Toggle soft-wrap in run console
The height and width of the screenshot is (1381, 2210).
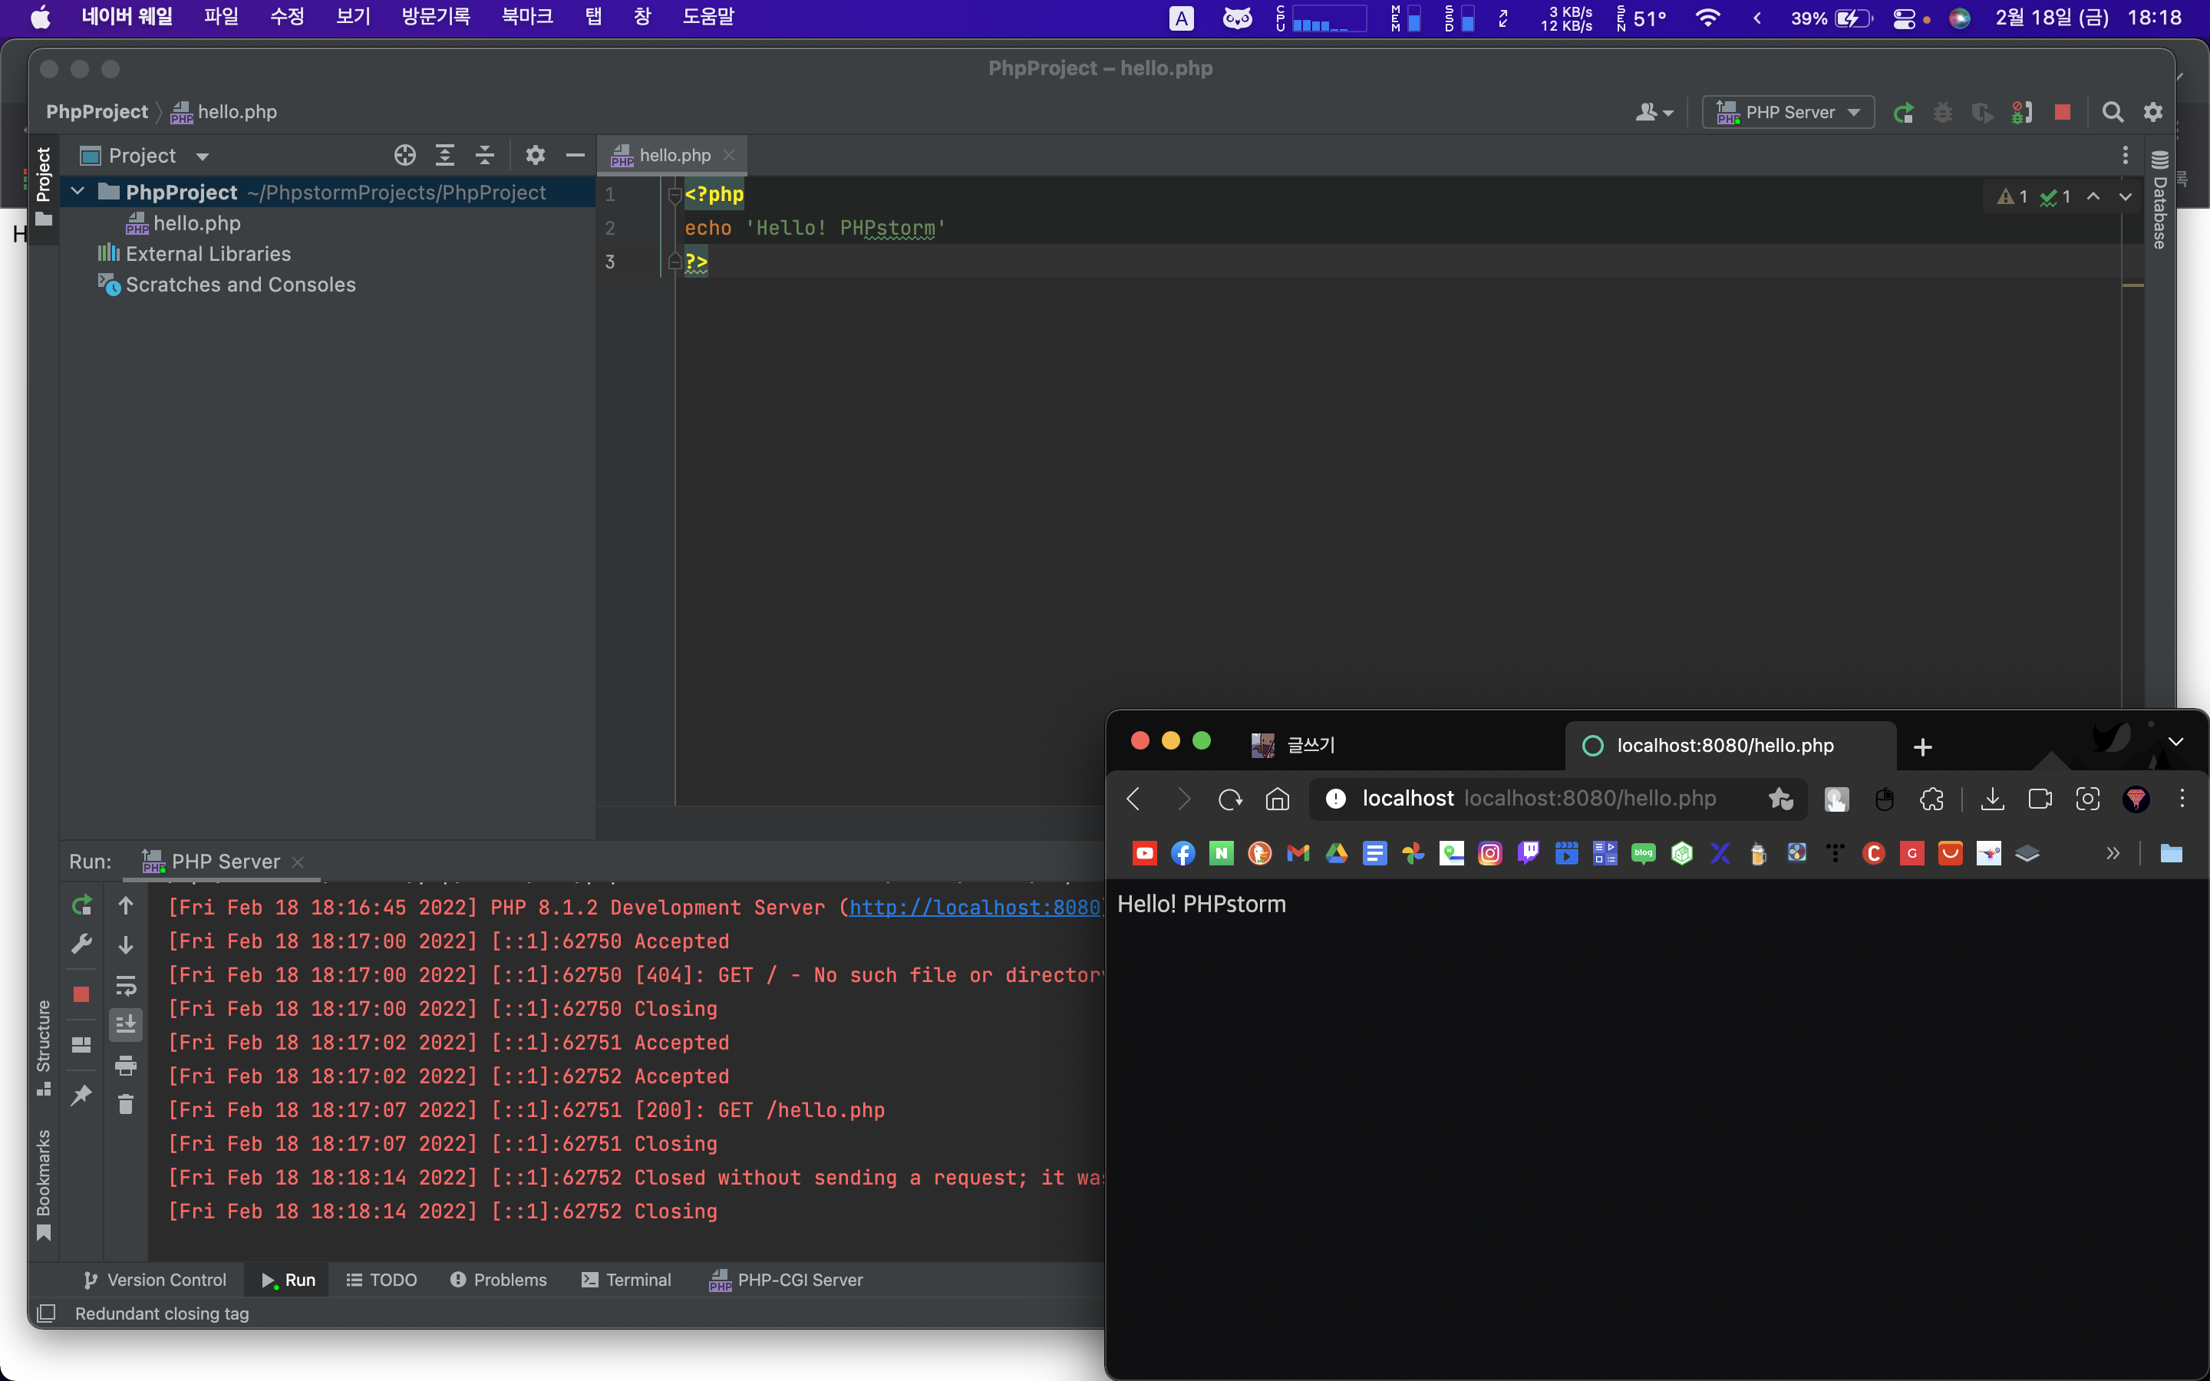[126, 986]
